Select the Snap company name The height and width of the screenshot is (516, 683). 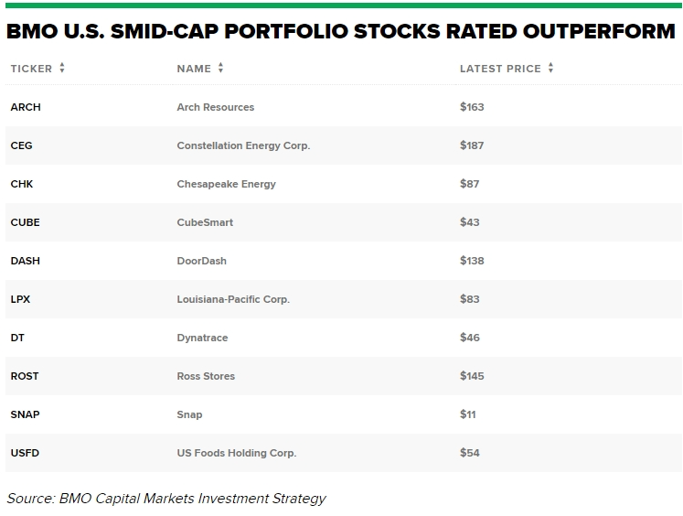[189, 414]
